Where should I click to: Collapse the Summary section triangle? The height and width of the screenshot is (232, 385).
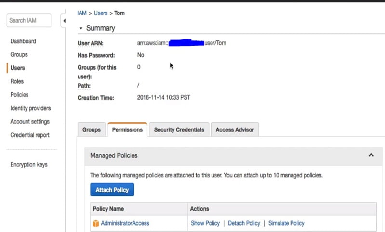(81, 28)
